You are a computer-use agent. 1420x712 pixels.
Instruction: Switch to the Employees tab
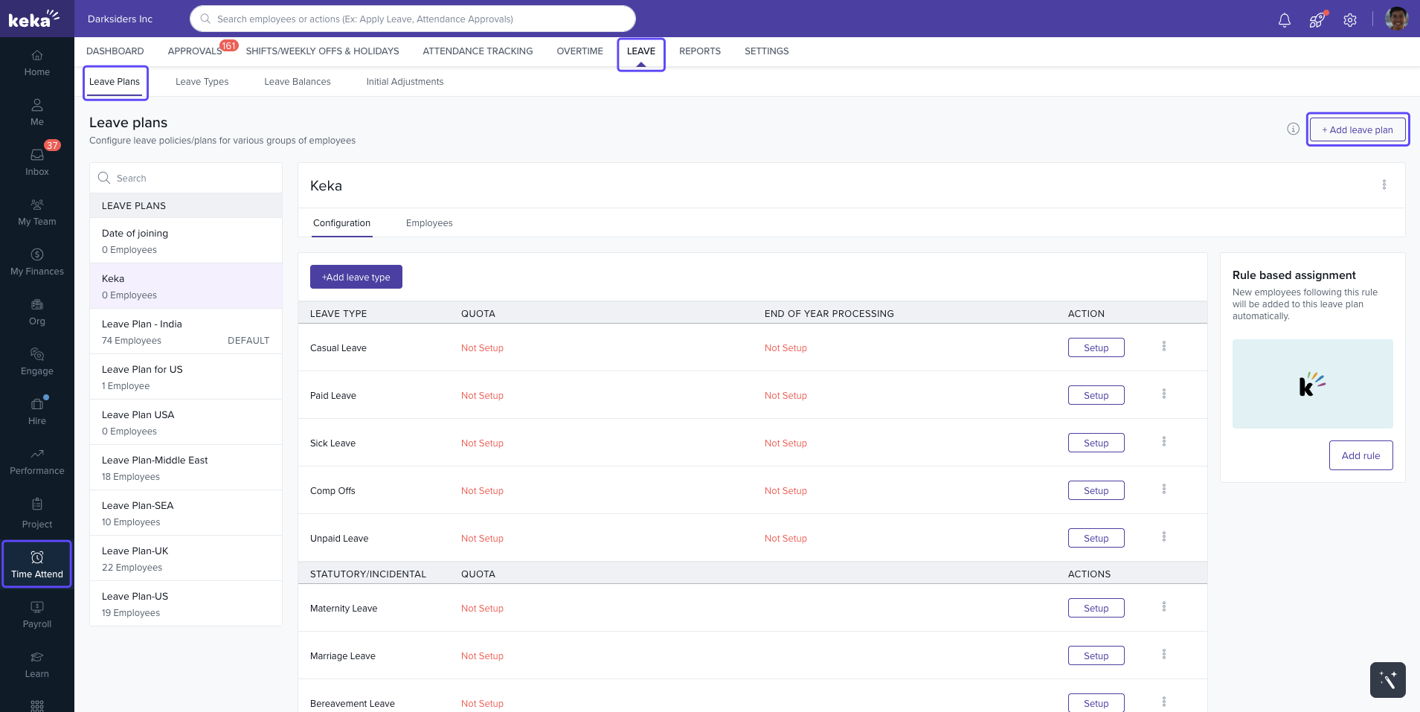click(429, 223)
